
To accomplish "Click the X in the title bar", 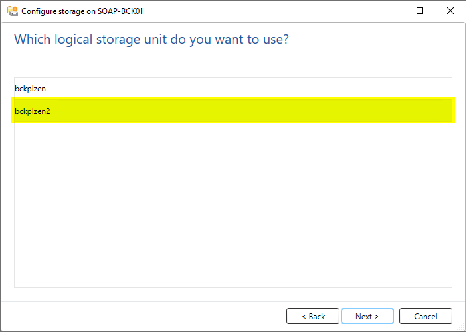I will click(450, 11).
